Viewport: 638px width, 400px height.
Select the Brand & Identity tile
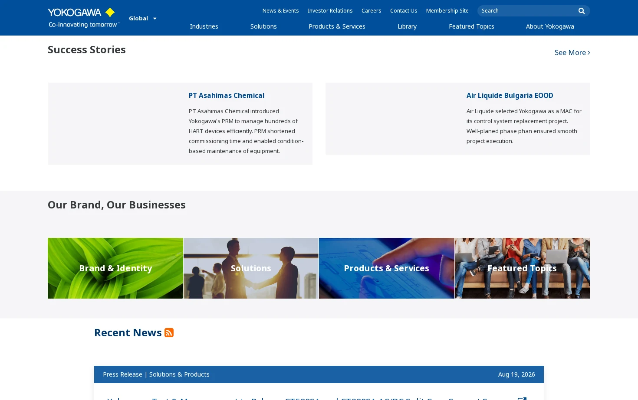point(115,268)
